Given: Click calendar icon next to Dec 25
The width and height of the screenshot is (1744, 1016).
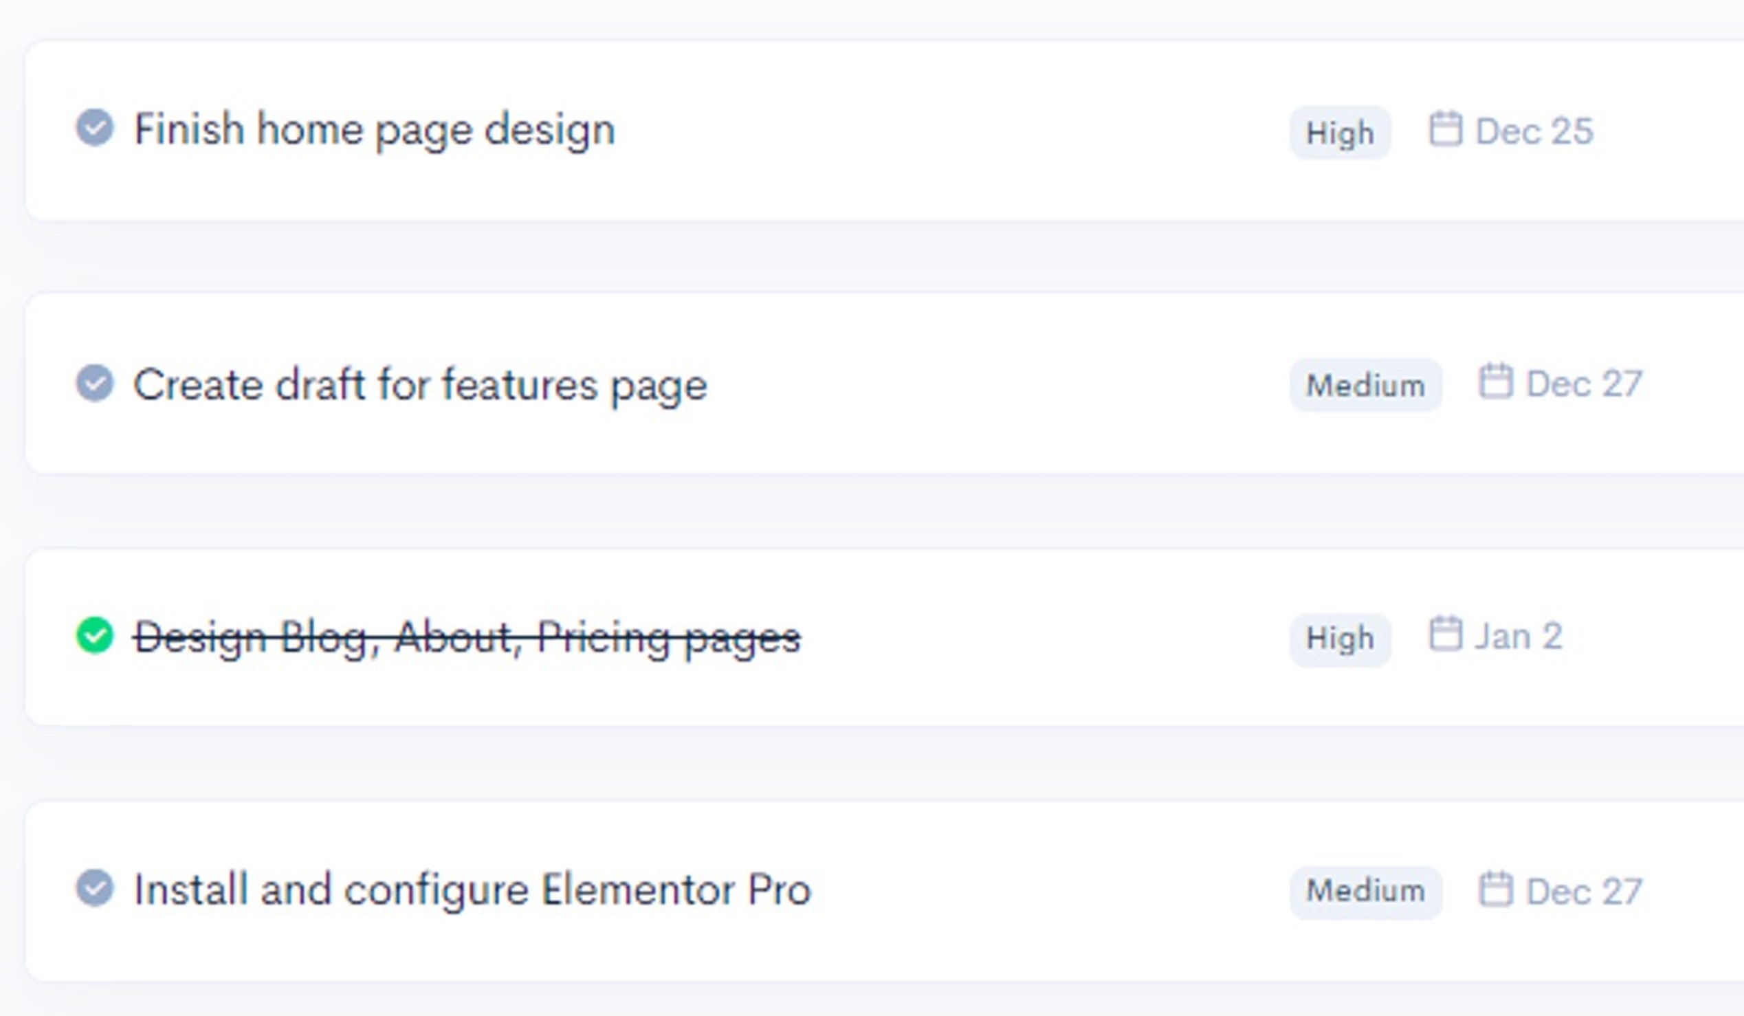Looking at the screenshot, I should coord(1445,129).
